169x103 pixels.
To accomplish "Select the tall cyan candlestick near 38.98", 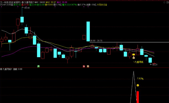I will [88, 31].
